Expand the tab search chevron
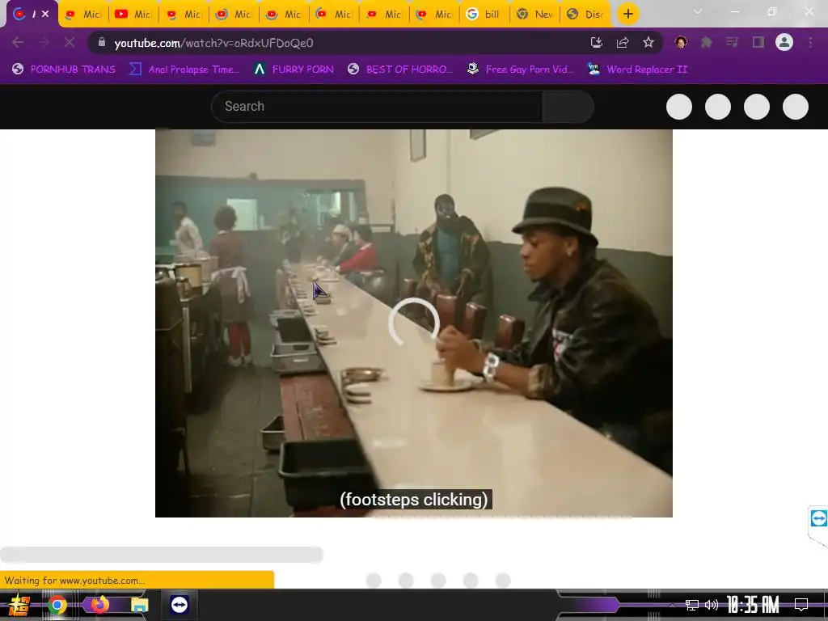The height and width of the screenshot is (621, 828). click(x=698, y=11)
